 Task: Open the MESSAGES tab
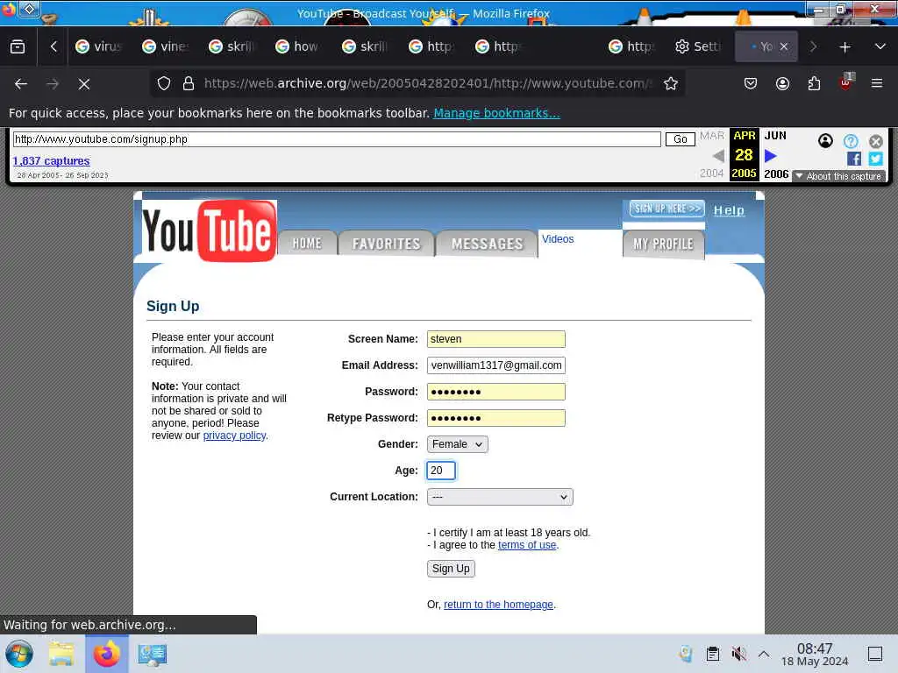[487, 244]
